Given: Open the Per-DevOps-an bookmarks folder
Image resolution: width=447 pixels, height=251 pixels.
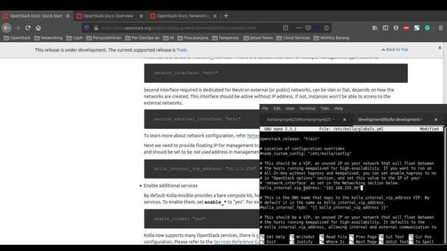Looking at the screenshot, I should (142, 38).
